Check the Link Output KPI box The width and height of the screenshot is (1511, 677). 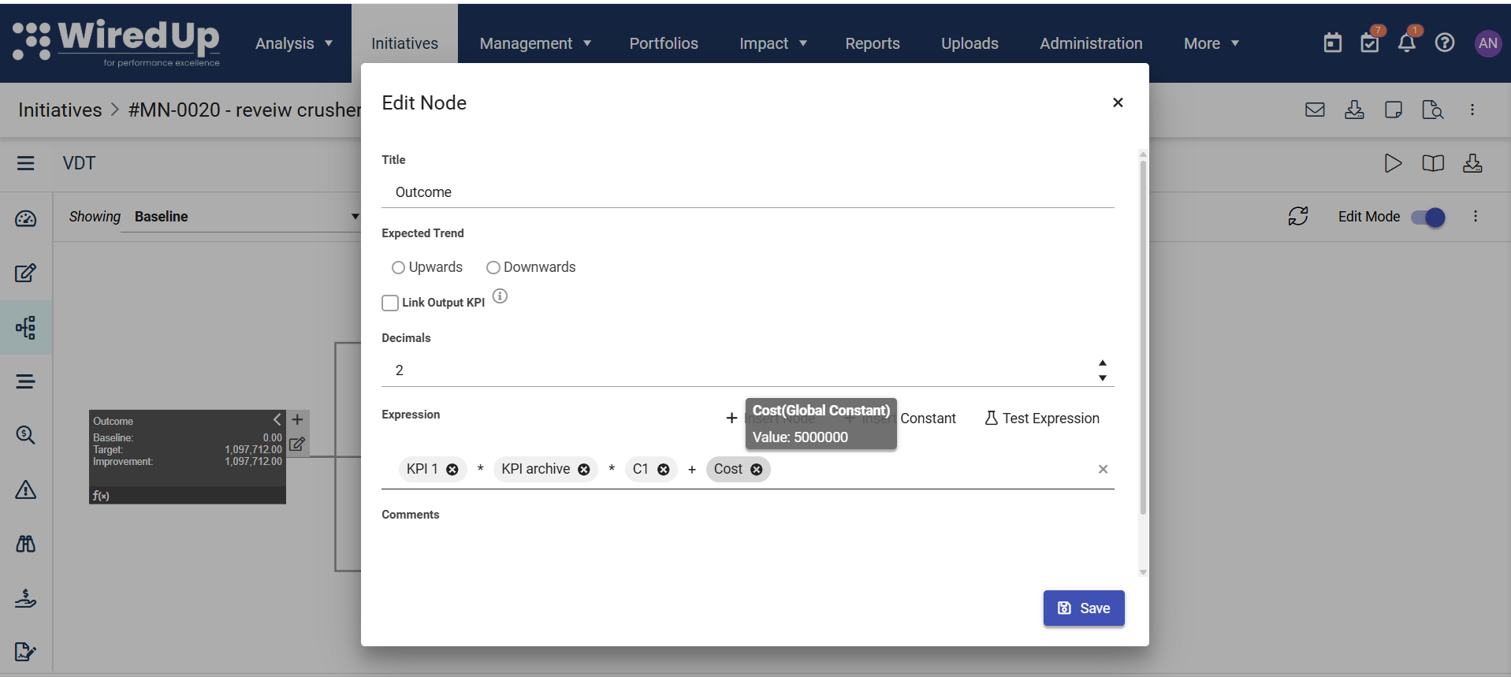pyautogui.click(x=390, y=303)
